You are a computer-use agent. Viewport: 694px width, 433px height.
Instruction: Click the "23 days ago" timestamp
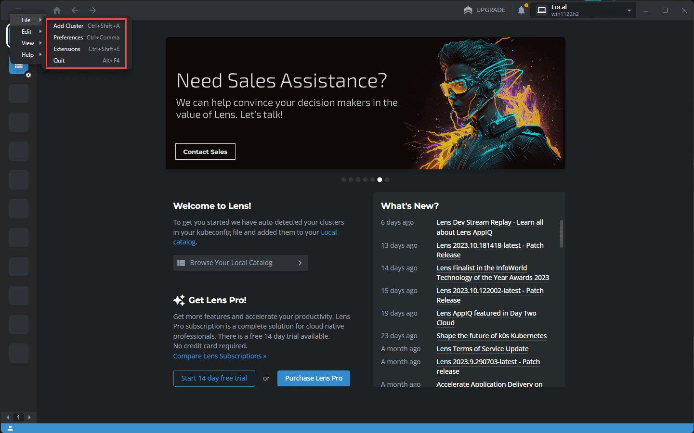tap(399, 336)
